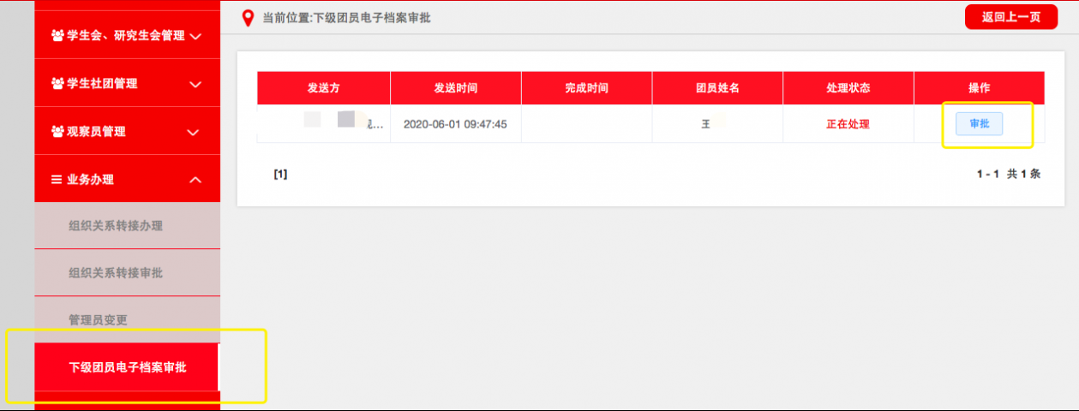Click the 处理状态 column header
1079x411 pixels.
click(848, 88)
